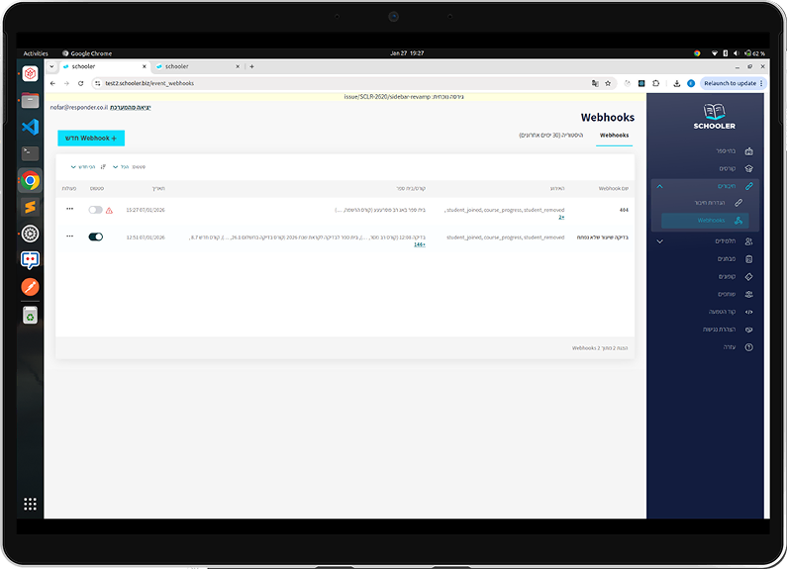This screenshot has width=787, height=569.
Task: Click the 146+ more courses link
Action: tap(420, 244)
